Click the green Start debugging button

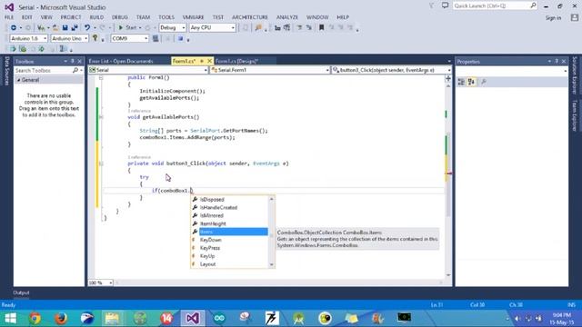tap(127, 28)
